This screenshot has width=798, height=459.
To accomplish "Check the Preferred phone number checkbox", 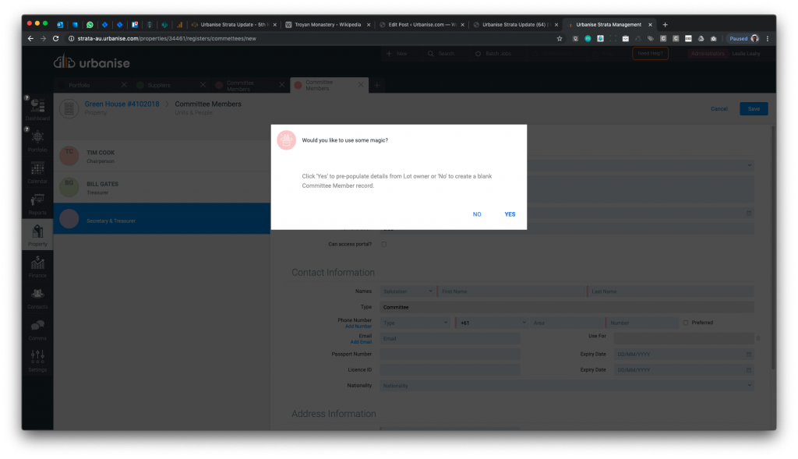I will point(685,323).
